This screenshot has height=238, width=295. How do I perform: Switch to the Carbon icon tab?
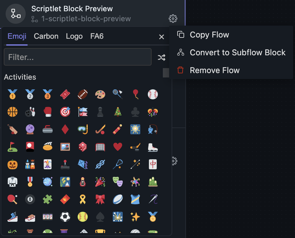click(46, 36)
